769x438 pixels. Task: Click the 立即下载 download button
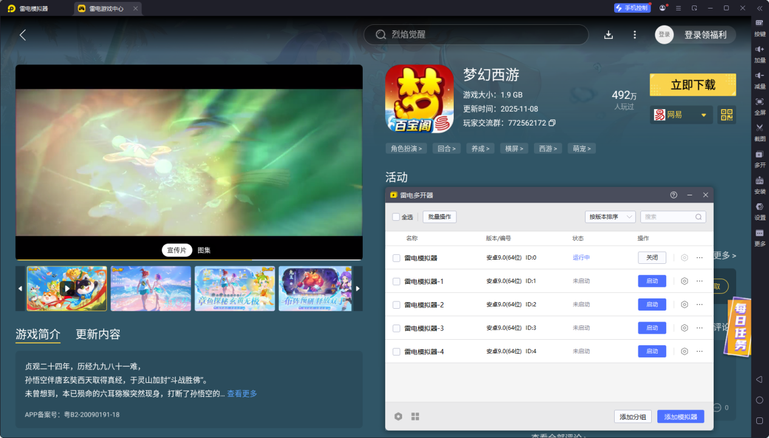click(x=692, y=85)
